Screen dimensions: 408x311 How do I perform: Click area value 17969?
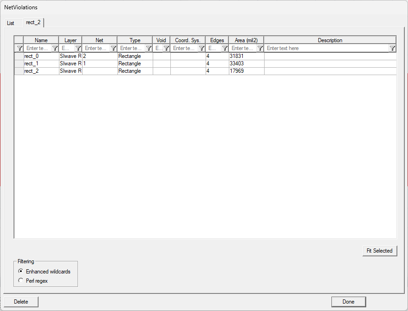(x=246, y=71)
